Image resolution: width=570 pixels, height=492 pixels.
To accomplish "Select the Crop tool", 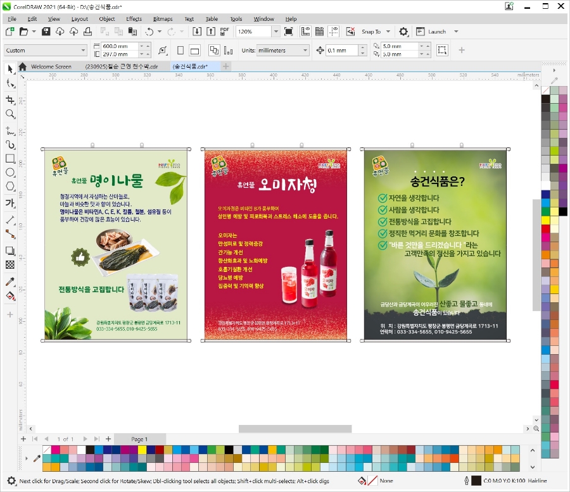I will [x=10, y=99].
